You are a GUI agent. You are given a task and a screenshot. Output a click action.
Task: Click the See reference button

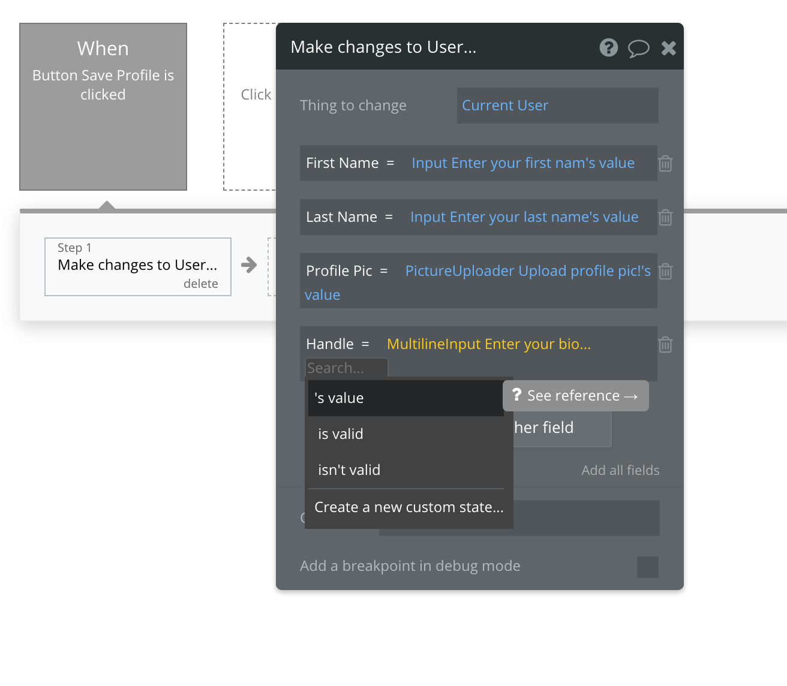pyautogui.click(x=575, y=395)
